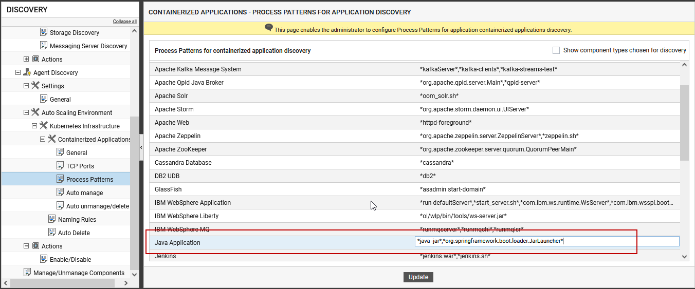The image size is (695, 289).
Task: Open Auto Delete page
Action: 74,233
